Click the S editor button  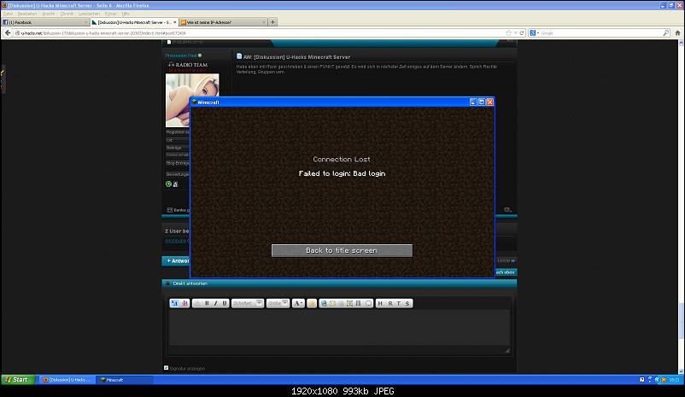[x=407, y=303]
